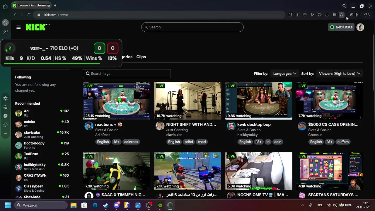Open the extensions cube icon
The width and height of the screenshot is (375, 211).
(x=352, y=15)
